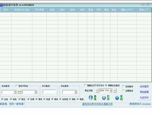The image size is (152, 114).
Task: Go to previous date with < arrow
Action: [x=97, y=91]
